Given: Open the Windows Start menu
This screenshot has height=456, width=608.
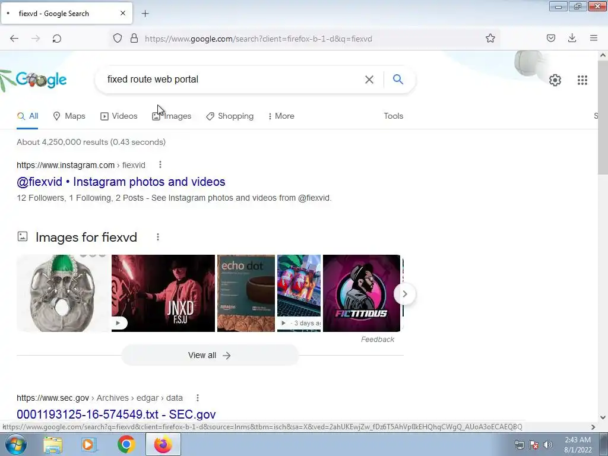Looking at the screenshot, I should tap(15, 444).
